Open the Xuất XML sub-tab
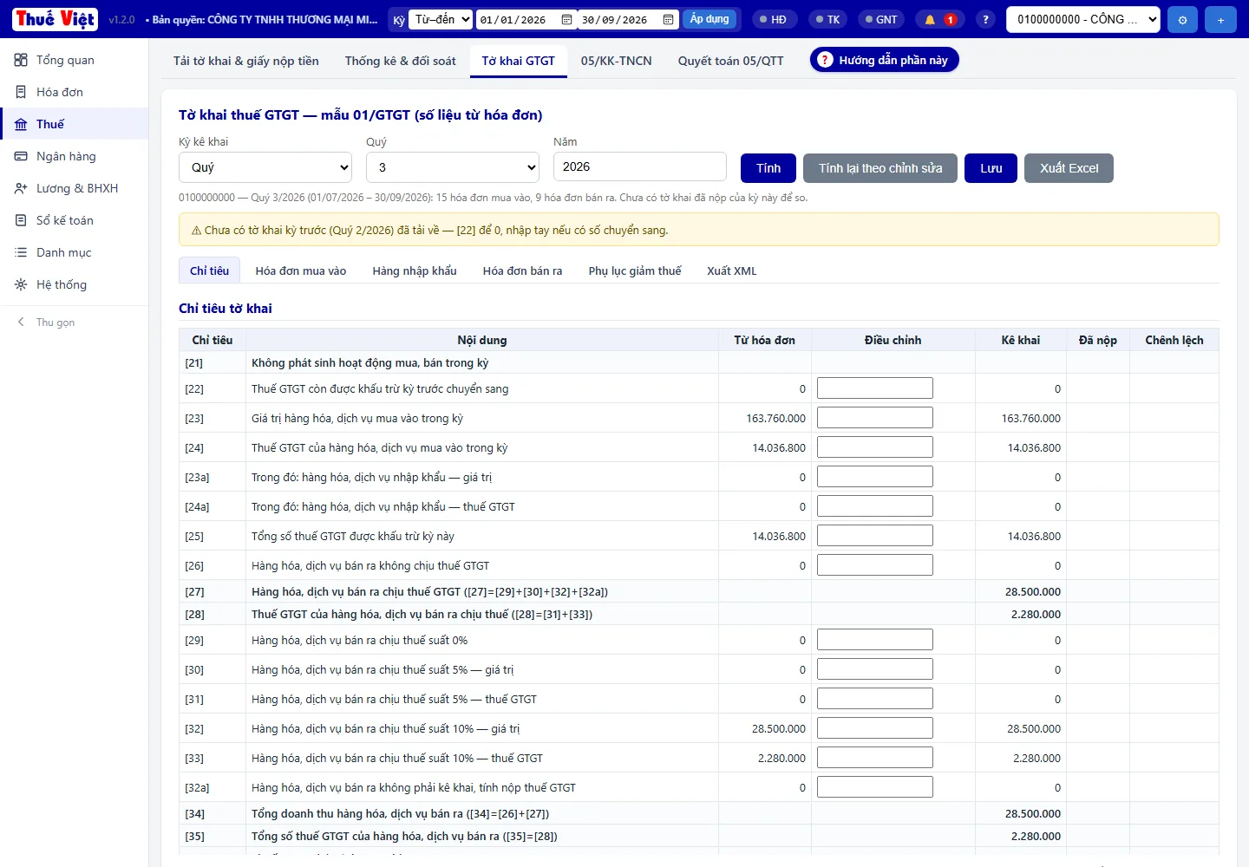1249x867 pixels. tap(732, 271)
